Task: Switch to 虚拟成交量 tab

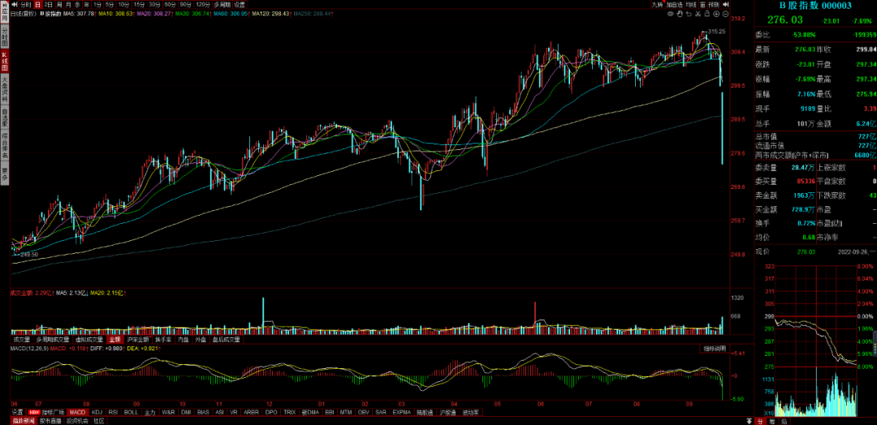Action: [x=89, y=339]
